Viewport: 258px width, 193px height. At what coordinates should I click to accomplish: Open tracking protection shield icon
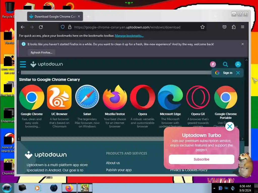point(63,27)
